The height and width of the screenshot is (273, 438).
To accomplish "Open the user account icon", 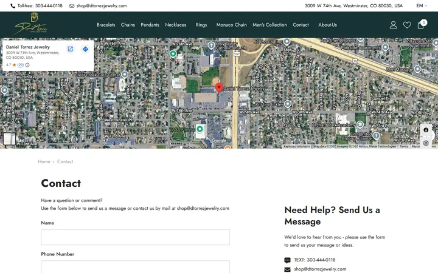I will tap(394, 25).
